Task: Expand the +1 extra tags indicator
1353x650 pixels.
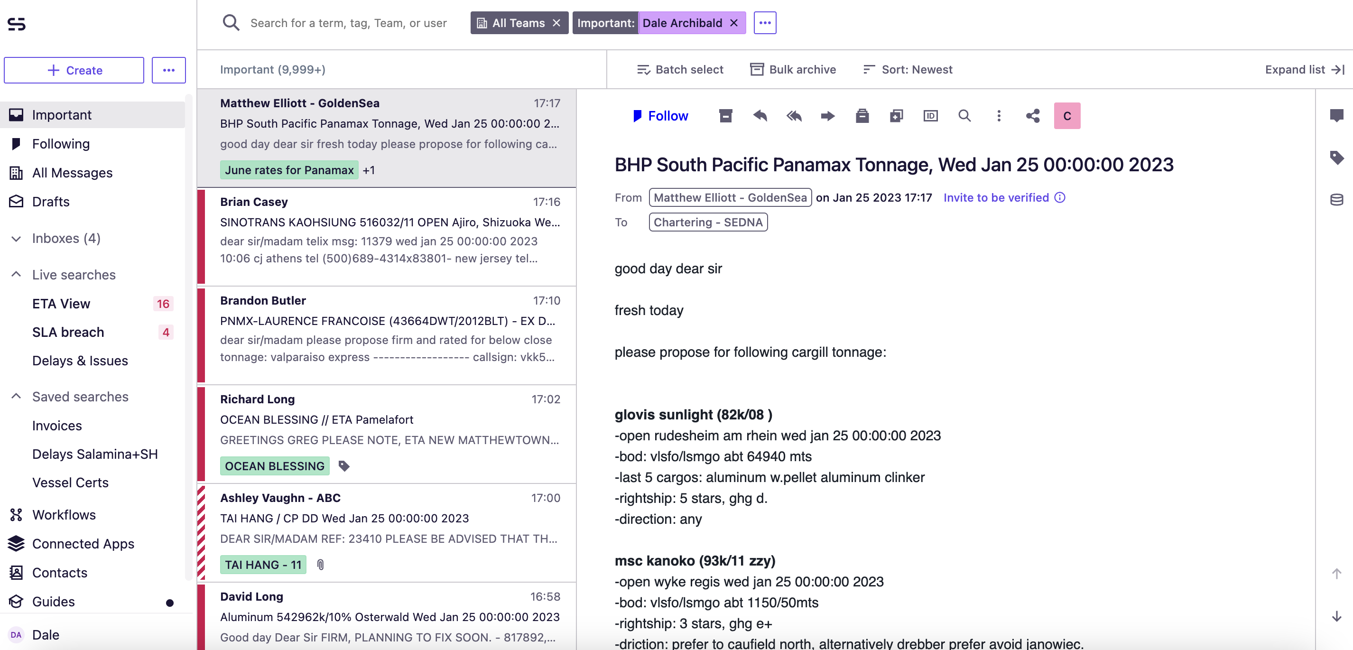Action: click(368, 170)
